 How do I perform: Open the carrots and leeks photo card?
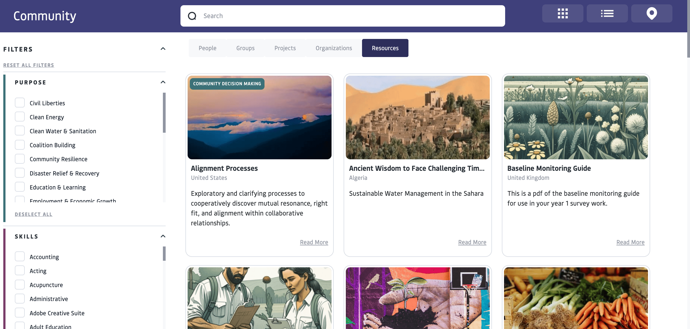point(576,298)
